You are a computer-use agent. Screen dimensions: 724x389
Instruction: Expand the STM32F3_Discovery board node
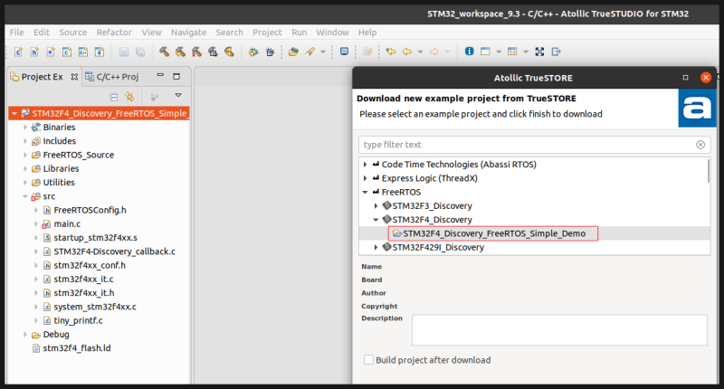pyautogui.click(x=376, y=205)
